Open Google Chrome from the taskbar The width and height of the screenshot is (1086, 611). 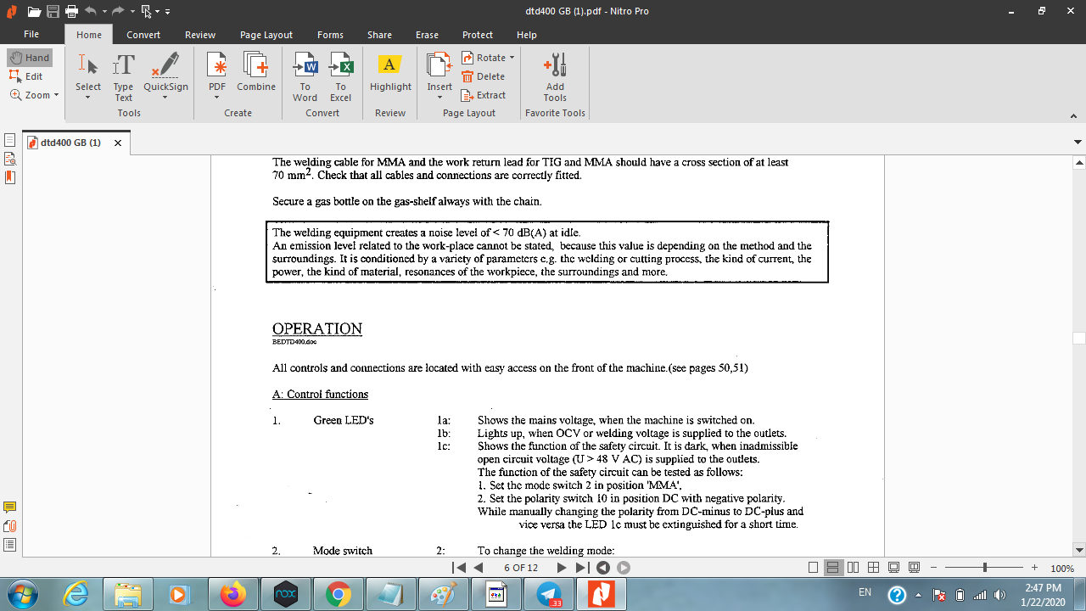pyautogui.click(x=338, y=595)
